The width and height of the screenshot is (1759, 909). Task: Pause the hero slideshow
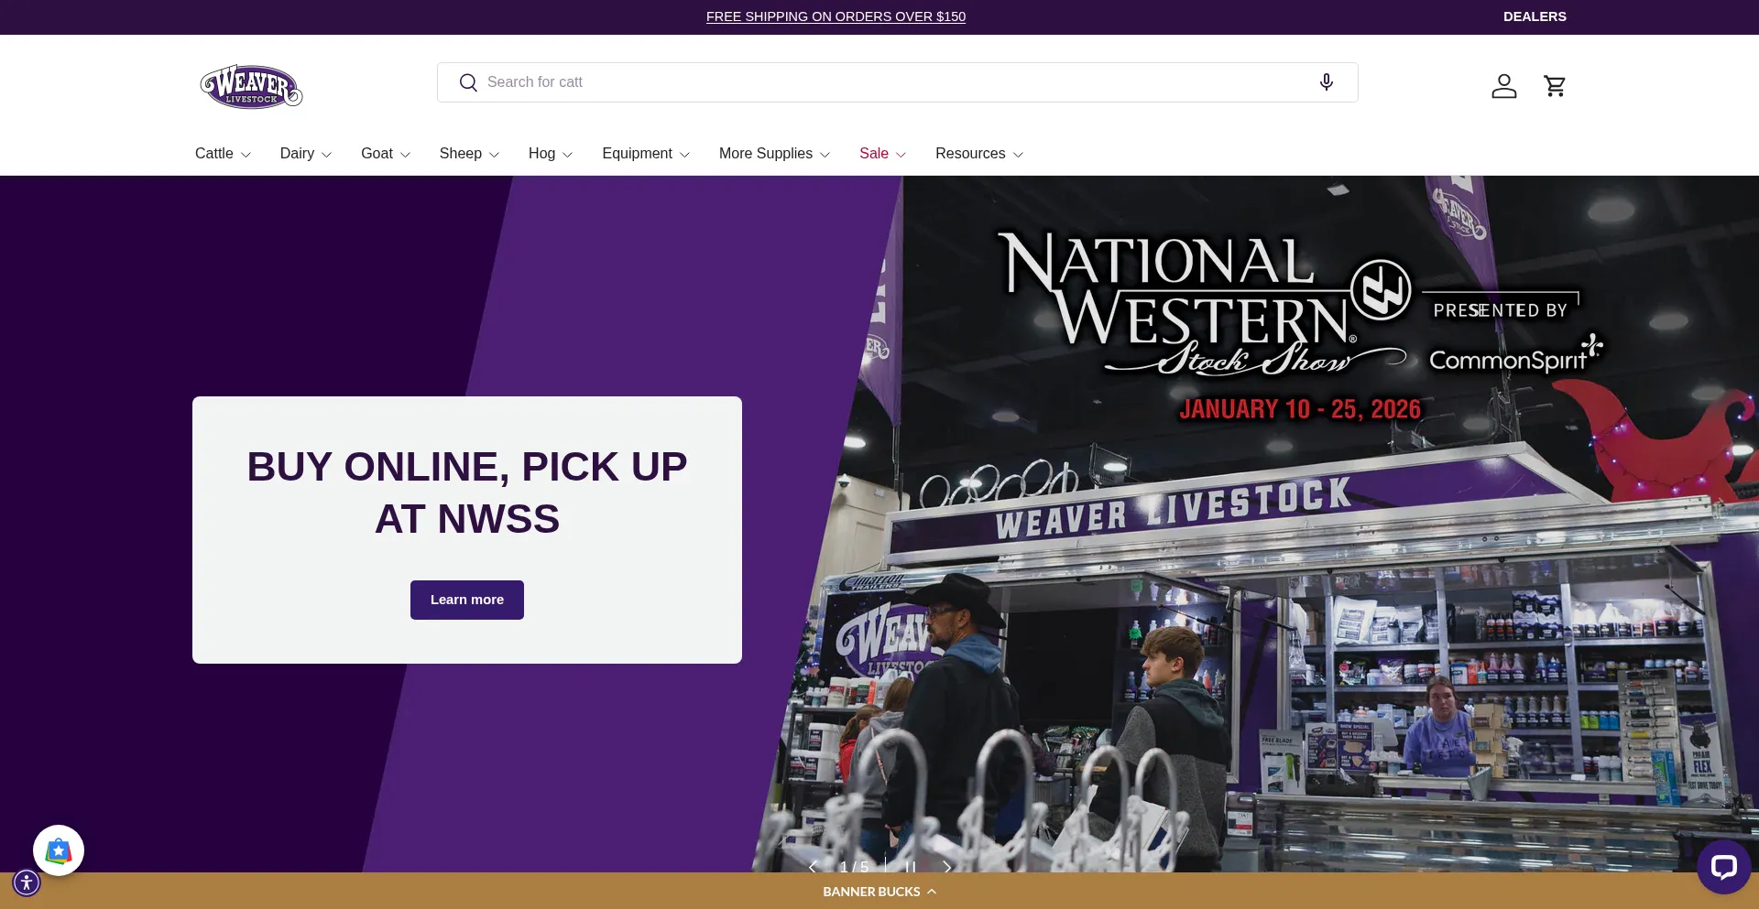coord(910,866)
